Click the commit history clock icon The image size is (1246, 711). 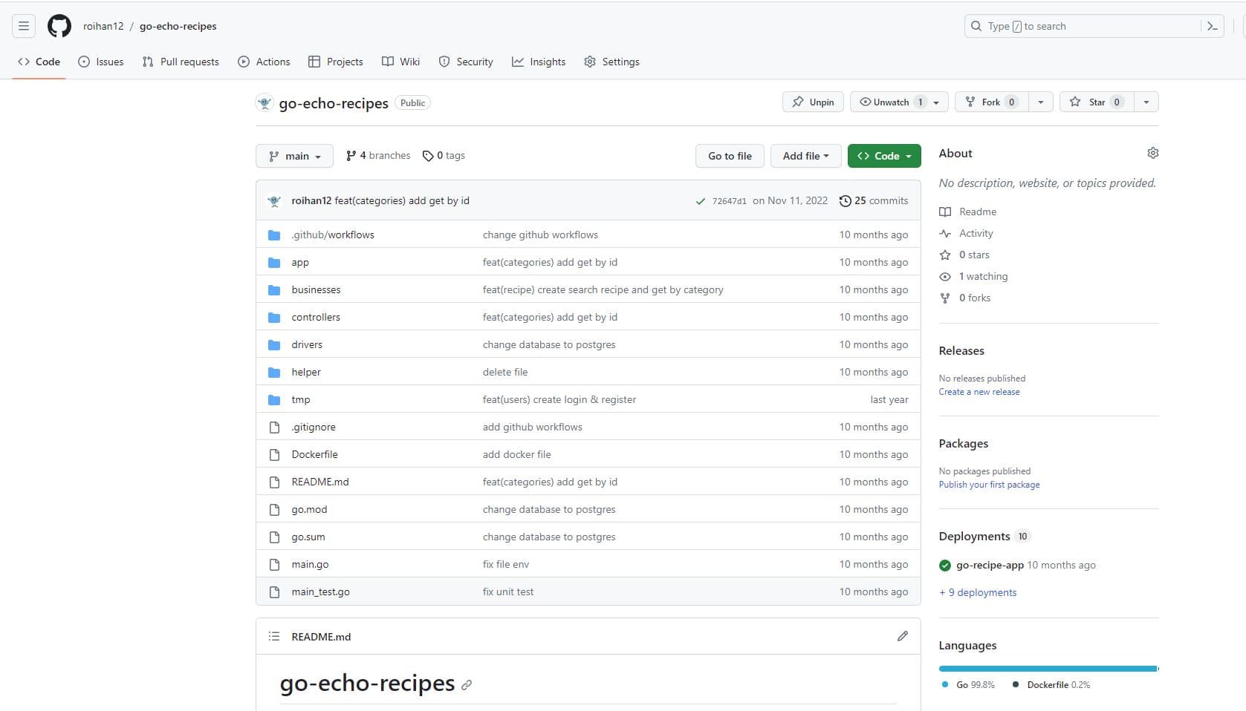(x=846, y=200)
